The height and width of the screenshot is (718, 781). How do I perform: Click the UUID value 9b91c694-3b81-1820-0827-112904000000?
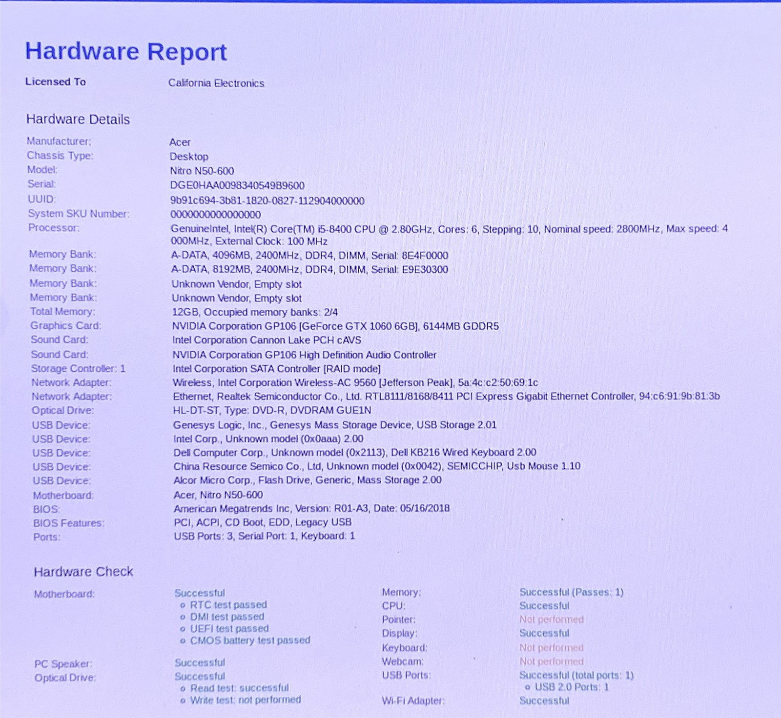(267, 200)
